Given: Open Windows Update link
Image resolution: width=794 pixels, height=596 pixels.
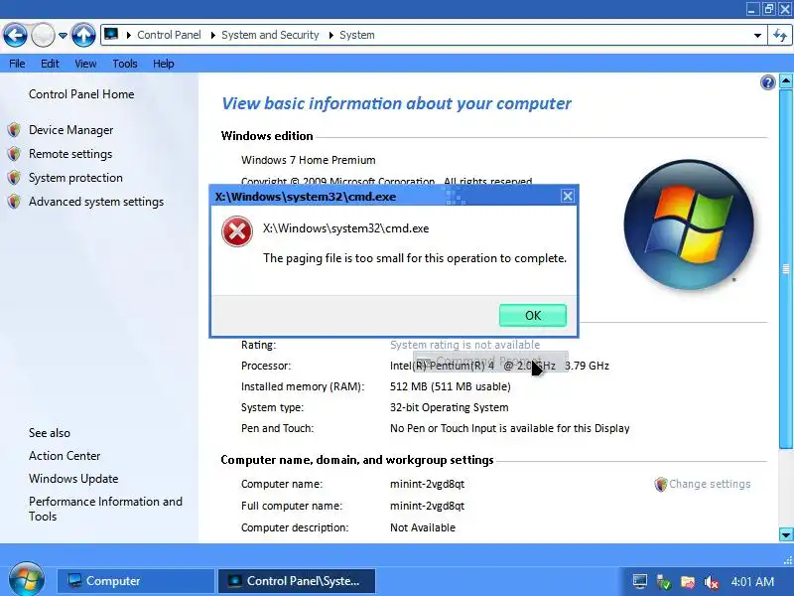Looking at the screenshot, I should click(73, 479).
